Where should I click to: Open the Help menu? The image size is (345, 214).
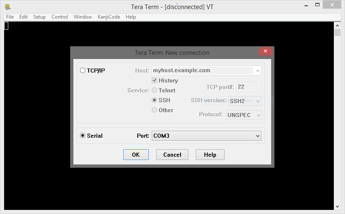tap(131, 17)
